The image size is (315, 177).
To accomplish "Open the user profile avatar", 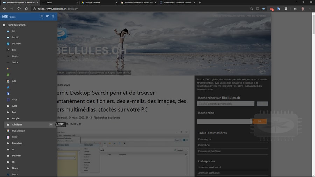I will 303,9.
